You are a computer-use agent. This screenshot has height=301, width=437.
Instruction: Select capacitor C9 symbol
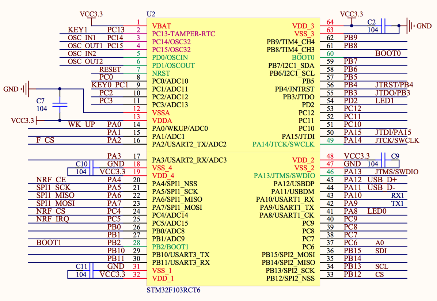click(x=383, y=160)
